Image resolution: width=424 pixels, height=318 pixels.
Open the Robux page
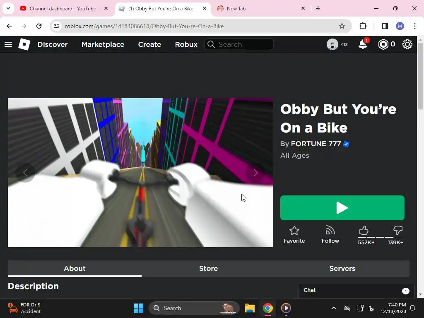pos(186,44)
